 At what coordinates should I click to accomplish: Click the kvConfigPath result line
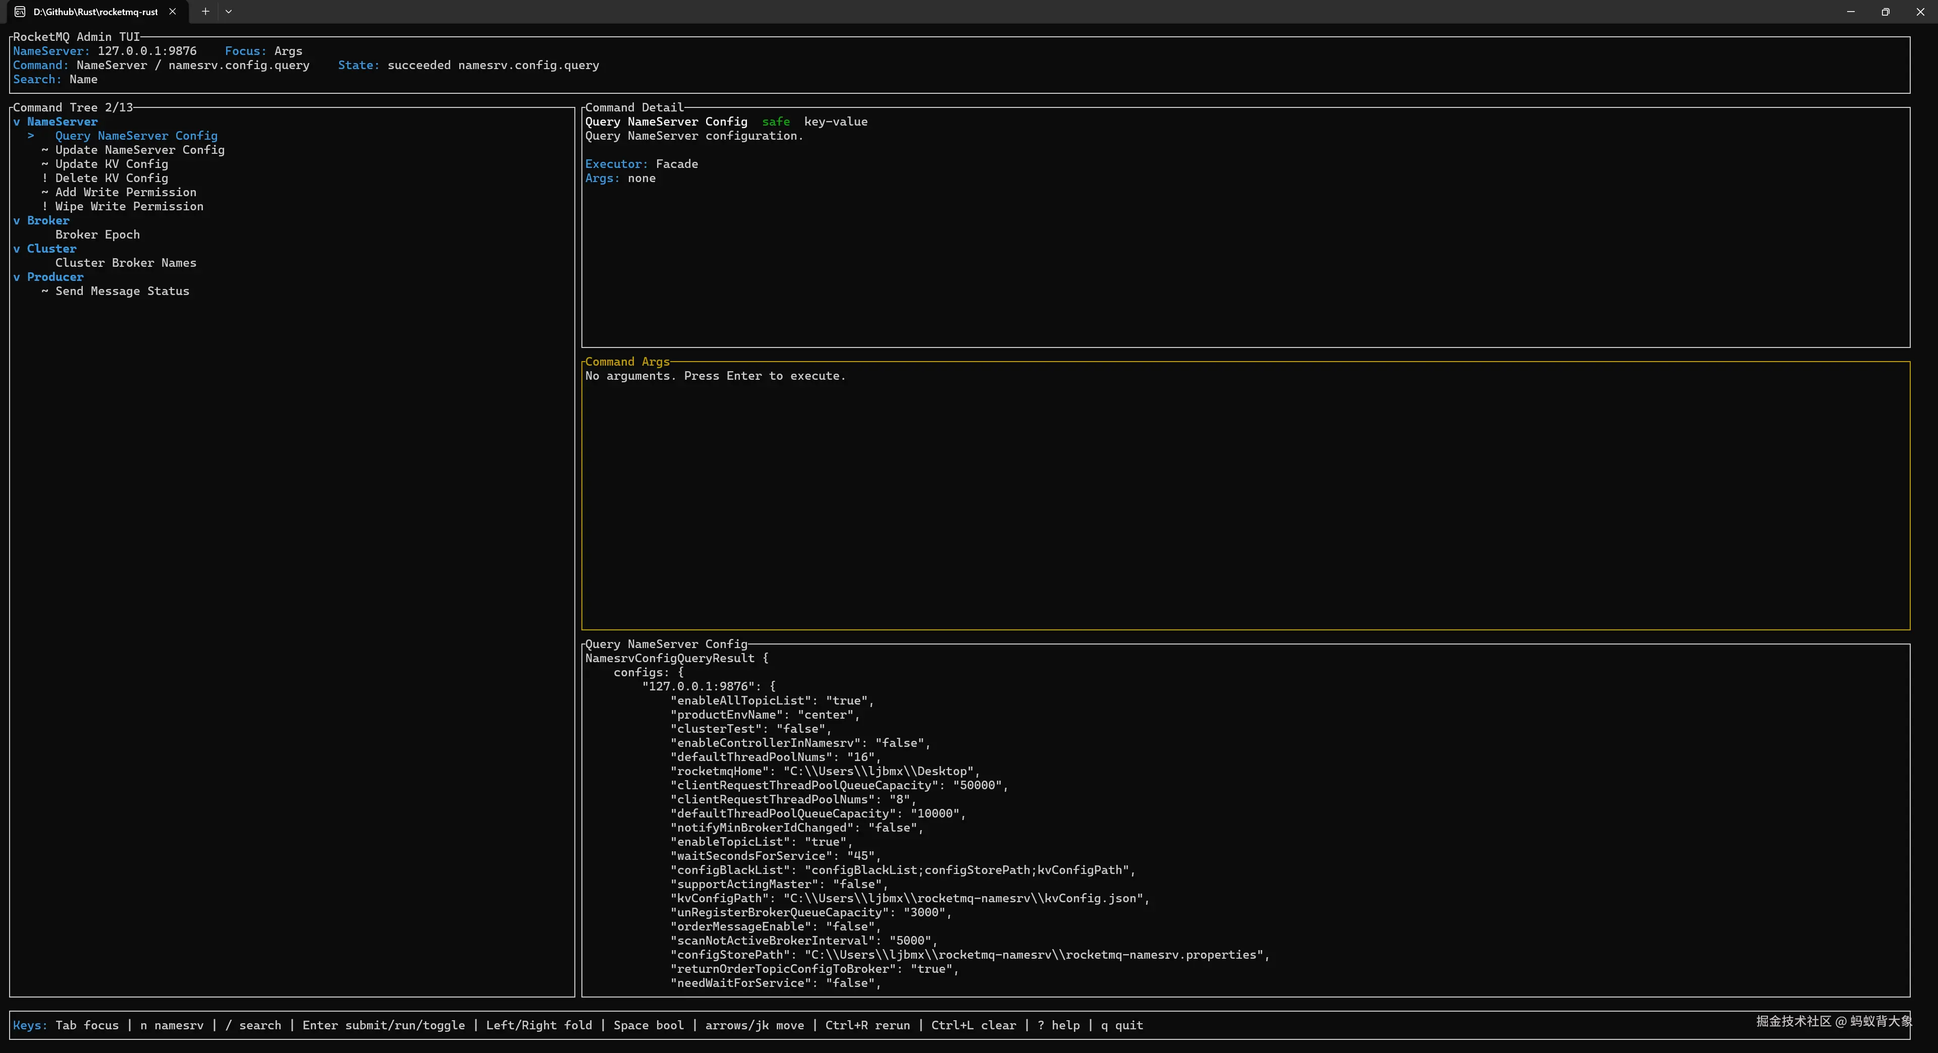910,898
